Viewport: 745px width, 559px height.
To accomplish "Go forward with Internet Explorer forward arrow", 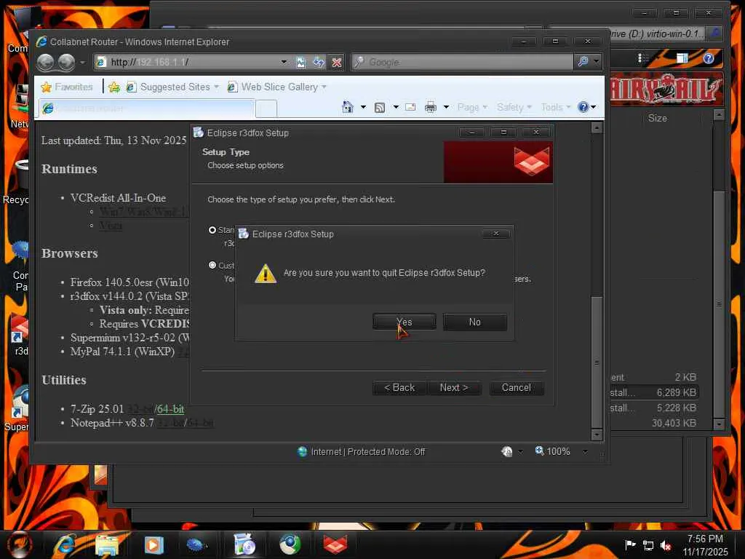I will (66, 63).
